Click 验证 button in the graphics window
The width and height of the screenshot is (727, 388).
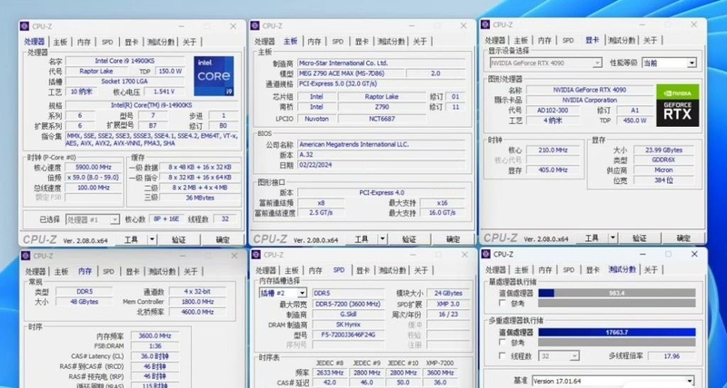tap(640, 238)
